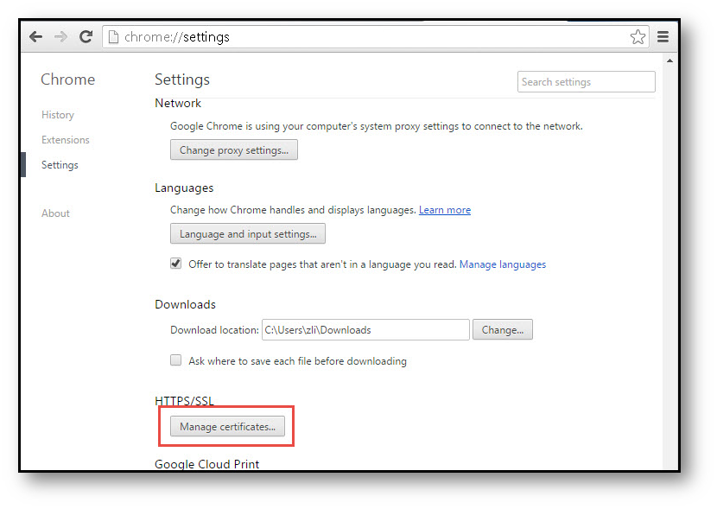Viewport: 717px width, 509px height.
Task: Click the Manage certificates button
Action: 227,427
